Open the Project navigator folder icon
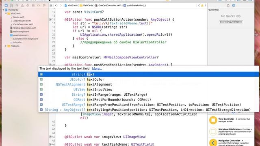260x146 pixels. 6,5
